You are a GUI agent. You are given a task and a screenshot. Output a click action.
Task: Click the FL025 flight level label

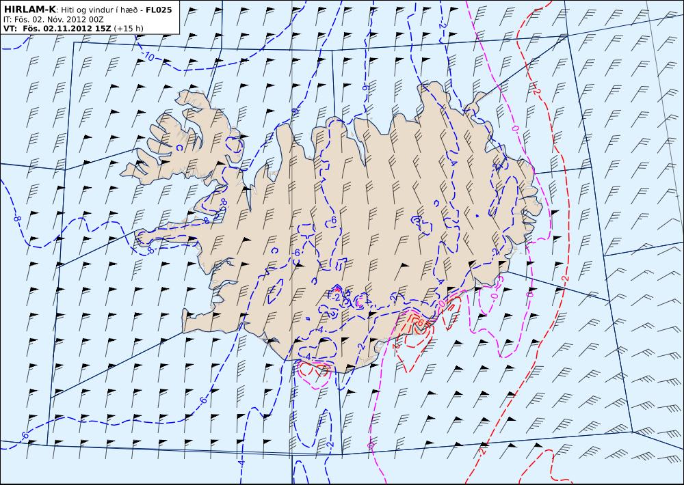pos(159,10)
